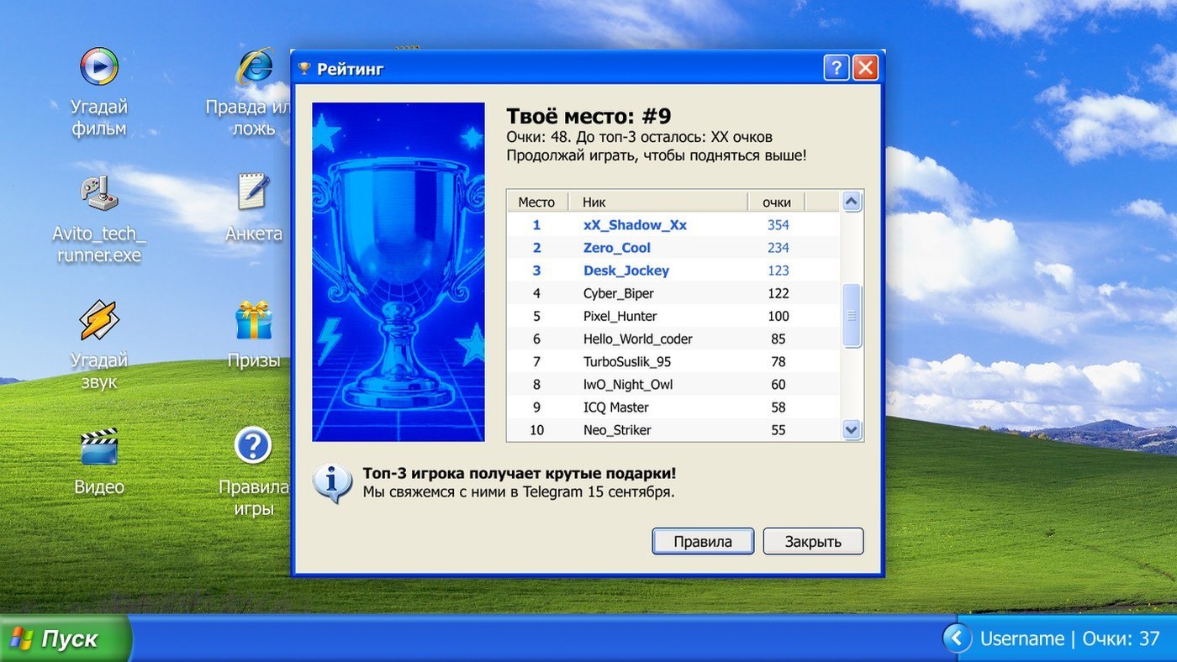Open the Пуск start menu
The width and height of the screenshot is (1177, 662).
coord(66,638)
